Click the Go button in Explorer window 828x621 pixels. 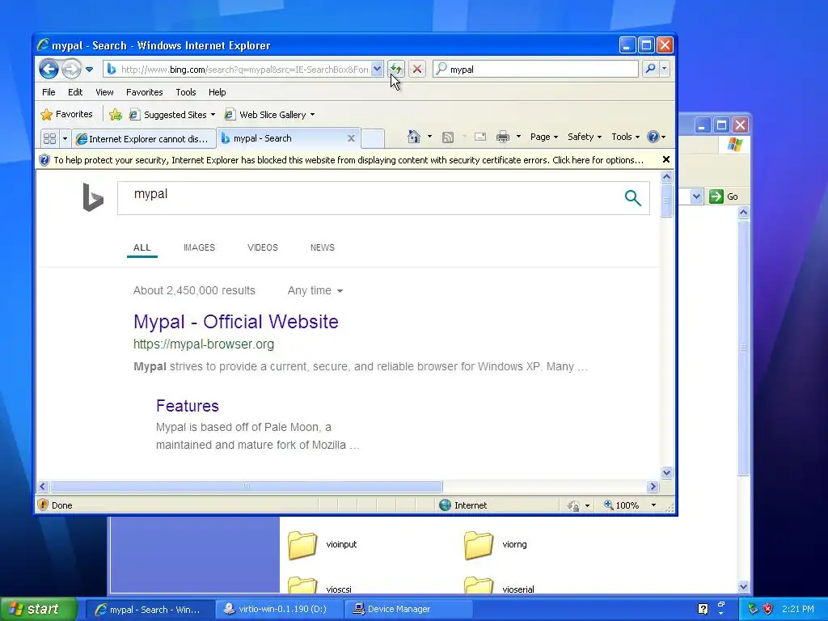[x=724, y=196]
